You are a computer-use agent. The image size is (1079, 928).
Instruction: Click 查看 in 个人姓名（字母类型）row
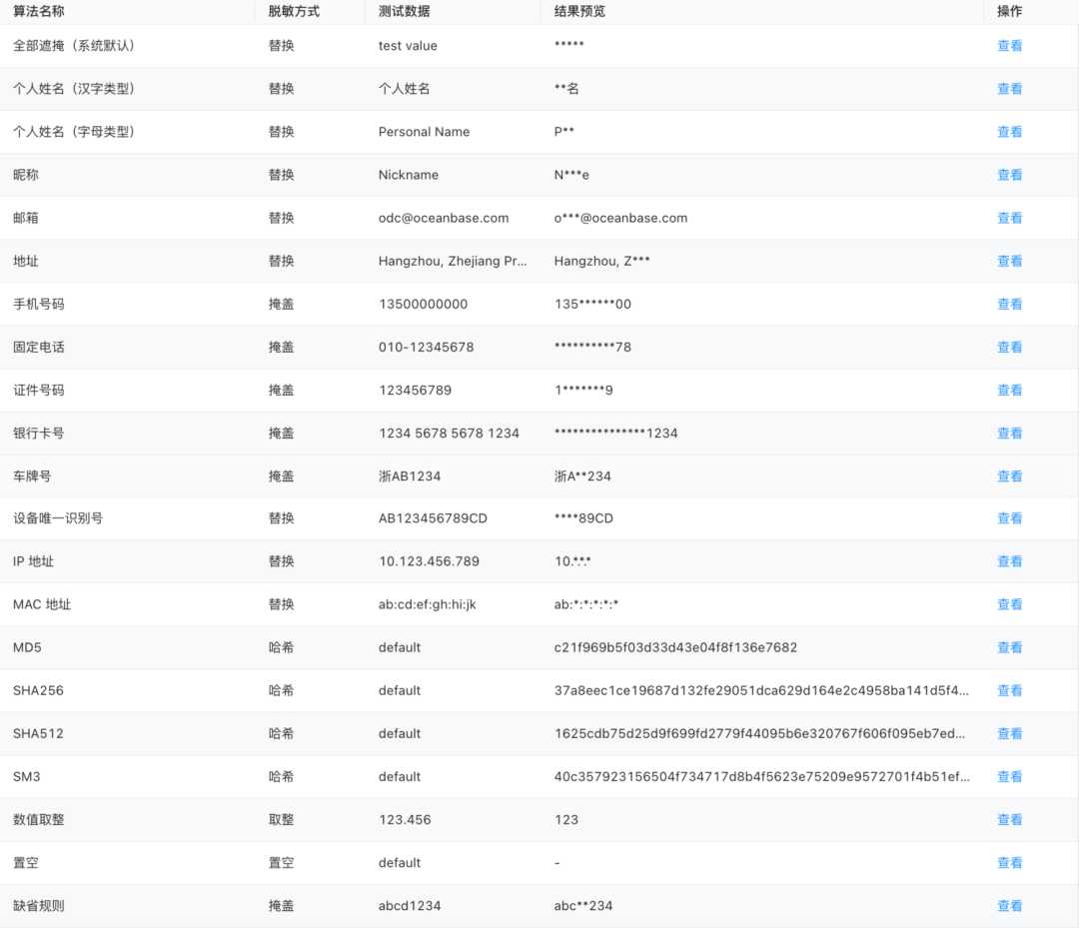(x=1009, y=132)
